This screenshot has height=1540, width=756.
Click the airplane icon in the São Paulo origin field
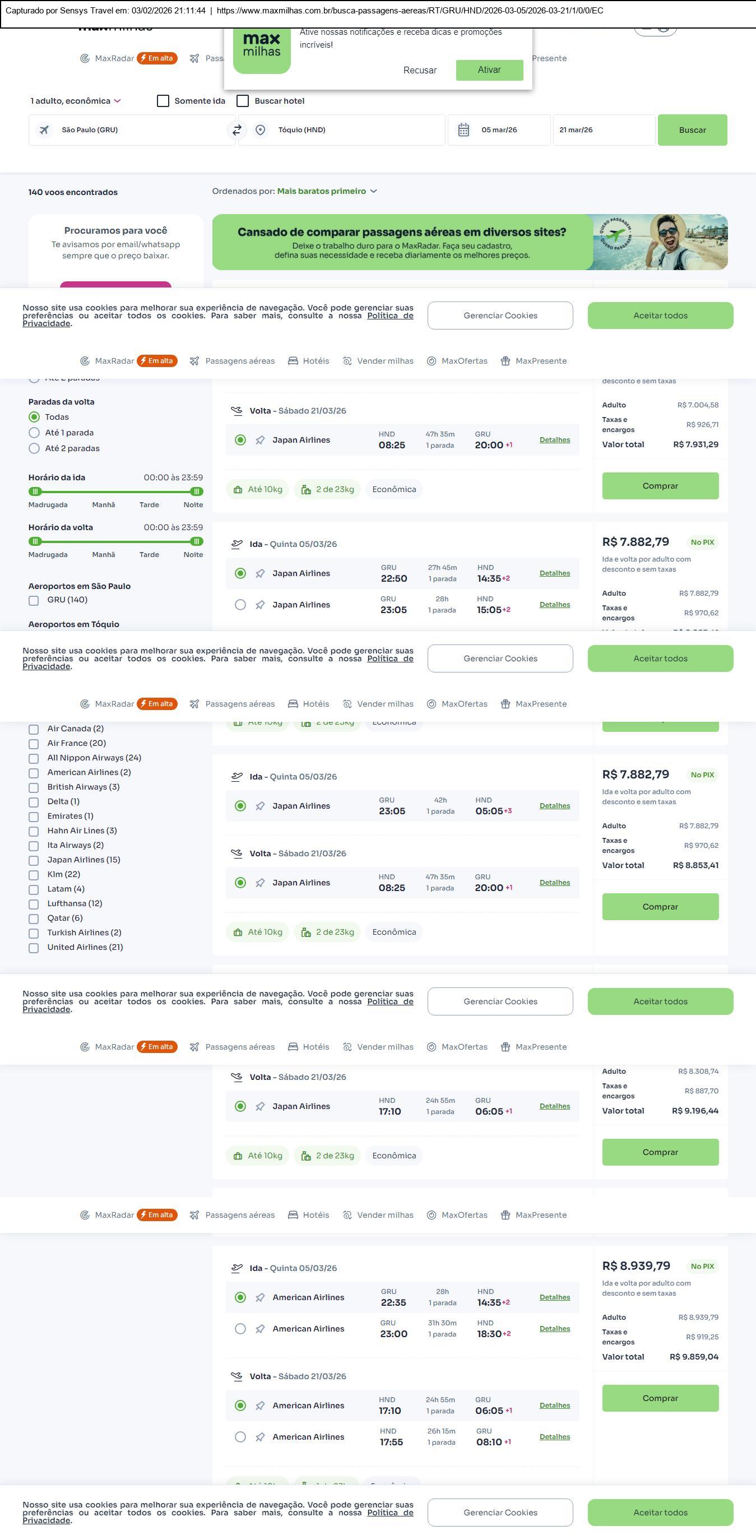[44, 129]
